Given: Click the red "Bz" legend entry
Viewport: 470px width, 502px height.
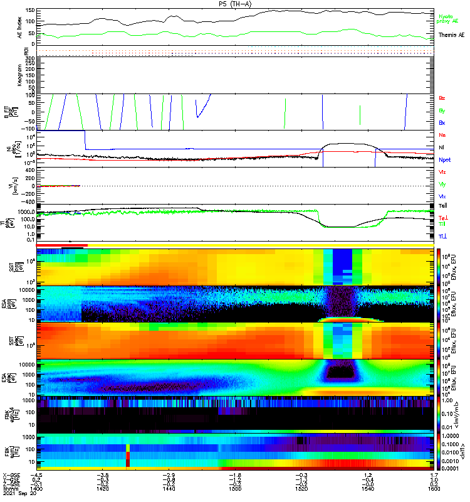Looking at the screenshot, I should 442,98.
